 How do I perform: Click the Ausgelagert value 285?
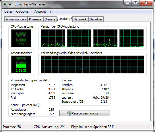(51, 110)
